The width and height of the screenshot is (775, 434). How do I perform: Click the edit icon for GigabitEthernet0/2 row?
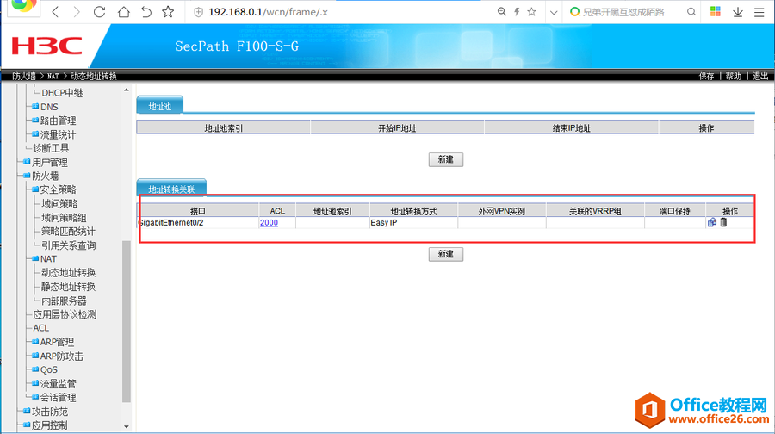tap(712, 222)
